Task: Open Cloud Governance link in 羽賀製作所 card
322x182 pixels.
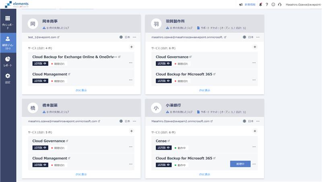Action: click(173, 57)
